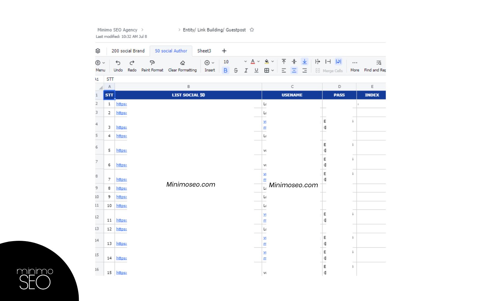This screenshot has width=481, height=301.
Task: Select column B header
Action: tap(188, 87)
